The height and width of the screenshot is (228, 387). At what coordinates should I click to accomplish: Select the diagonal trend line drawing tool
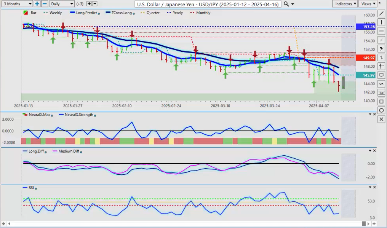coord(381,14)
